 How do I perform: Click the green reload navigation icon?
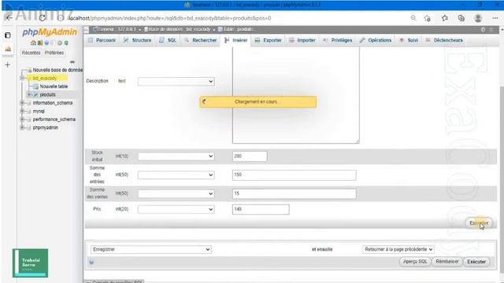pos(66,42)
